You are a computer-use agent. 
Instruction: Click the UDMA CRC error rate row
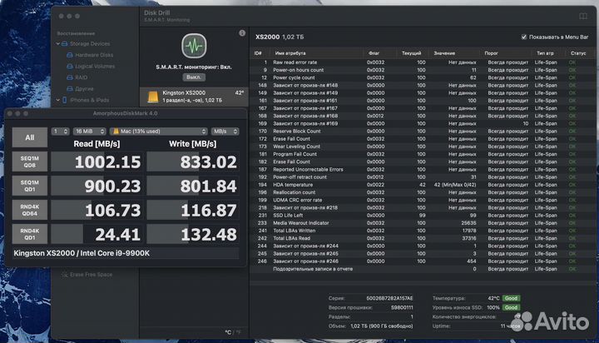(422, 200)
